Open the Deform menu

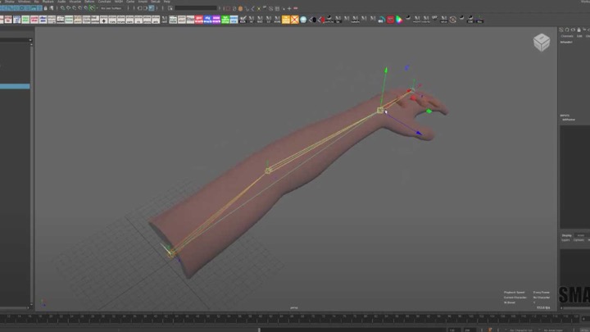click(x=89, y=2)
